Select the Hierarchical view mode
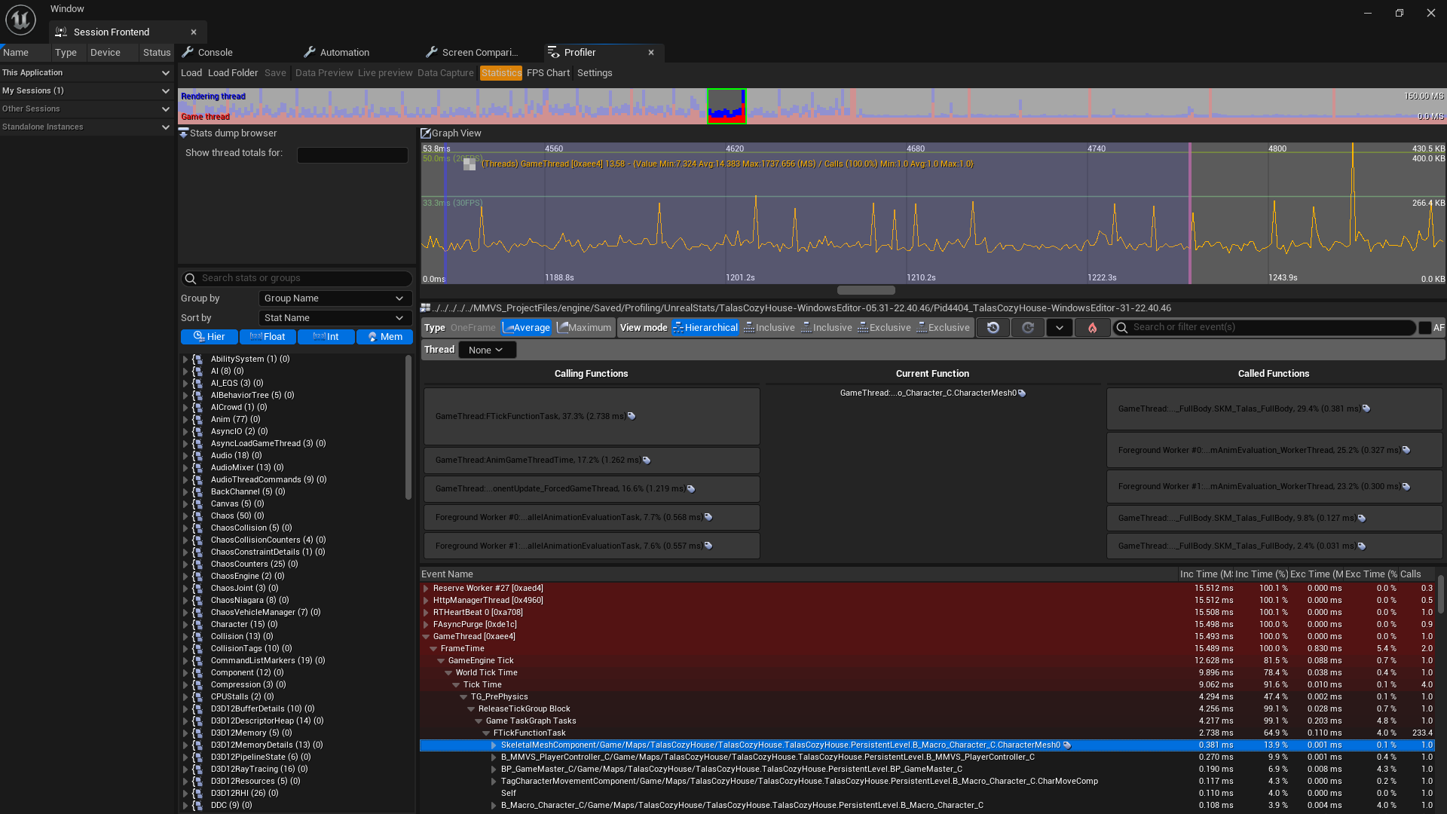The height and width of the screenshot is (814, 1447). click(x=705, y=327)
